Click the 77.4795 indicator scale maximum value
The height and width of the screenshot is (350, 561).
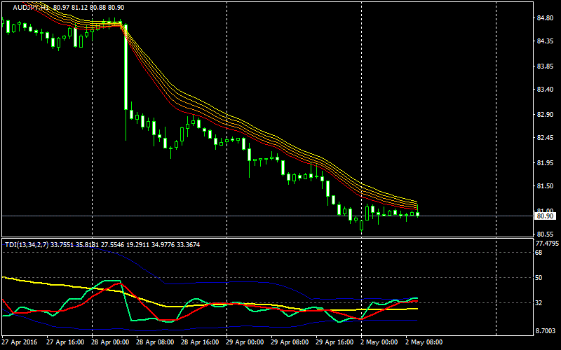tap(546, 244)
